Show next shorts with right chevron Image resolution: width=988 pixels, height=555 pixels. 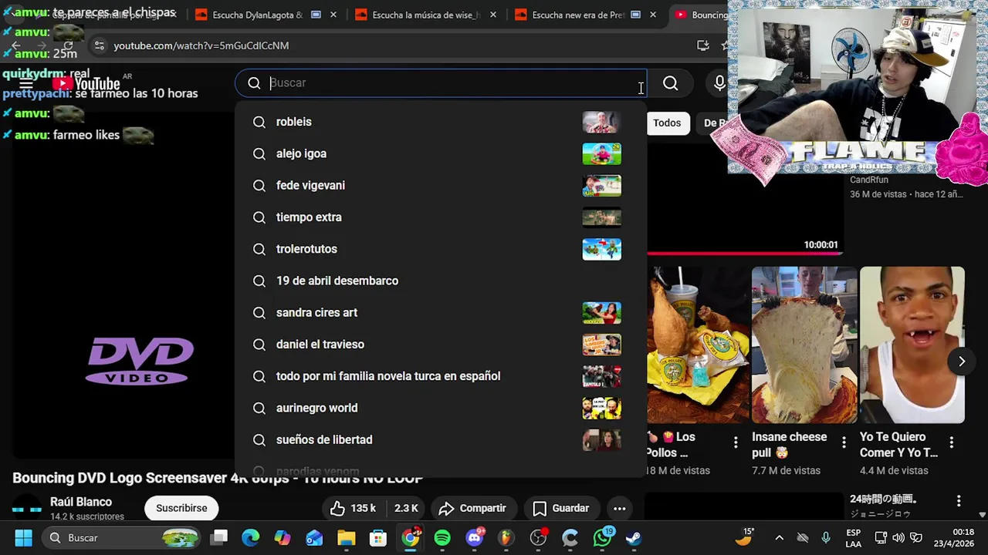tap(962, 362)
